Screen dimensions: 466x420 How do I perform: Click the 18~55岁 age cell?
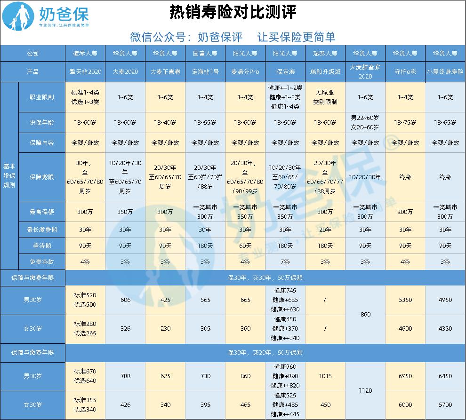tap(205, 122)
